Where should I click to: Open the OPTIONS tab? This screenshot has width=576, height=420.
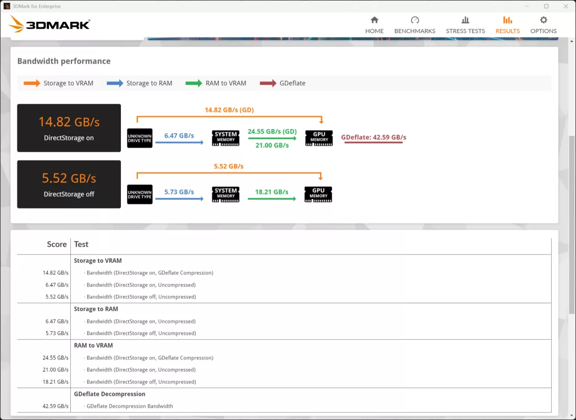pyautogui.click(x=543, y=25)
